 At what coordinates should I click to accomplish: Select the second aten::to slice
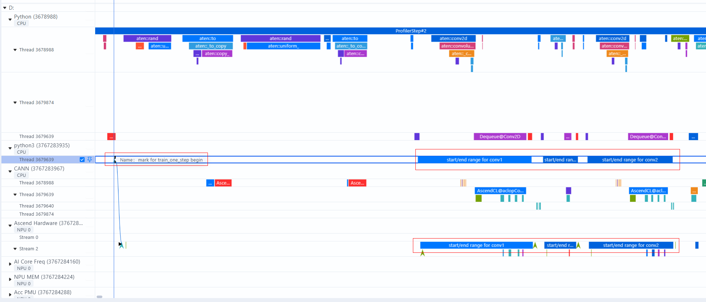350,39
